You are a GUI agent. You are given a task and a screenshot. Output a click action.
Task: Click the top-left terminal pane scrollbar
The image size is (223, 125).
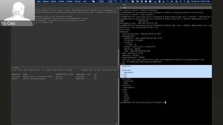click(118, 57)
